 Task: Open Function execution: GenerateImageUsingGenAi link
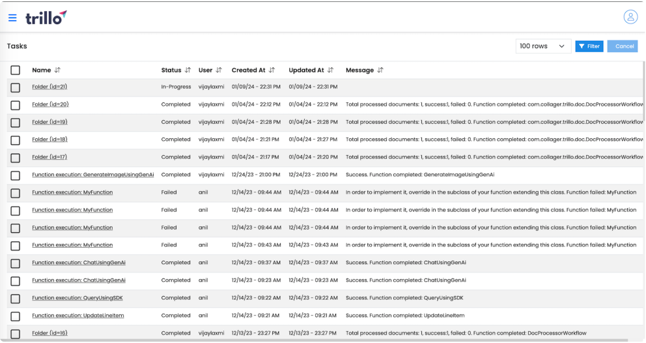coord(92,175)
